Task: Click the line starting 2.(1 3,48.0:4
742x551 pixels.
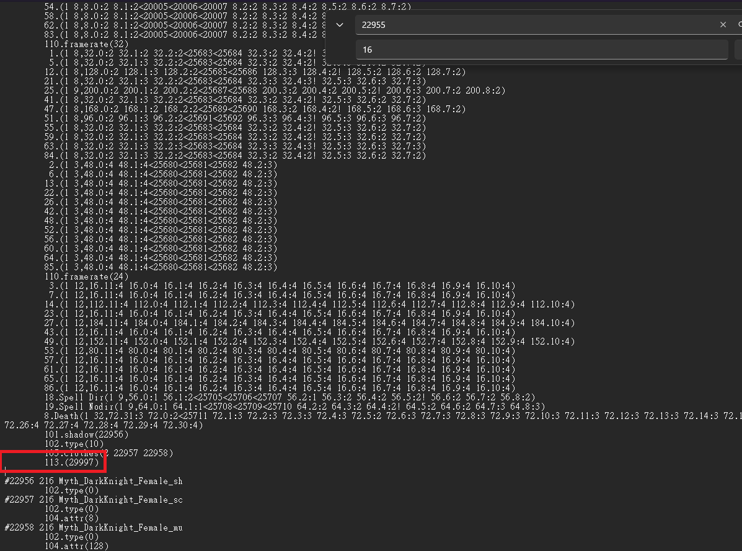Action: click(163, 165)
